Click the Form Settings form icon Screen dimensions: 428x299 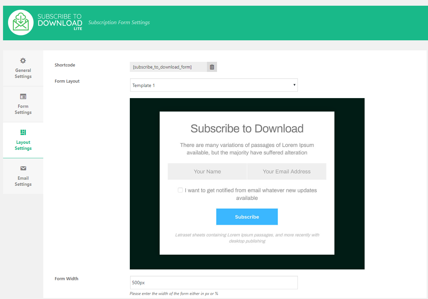pos(23,97)
